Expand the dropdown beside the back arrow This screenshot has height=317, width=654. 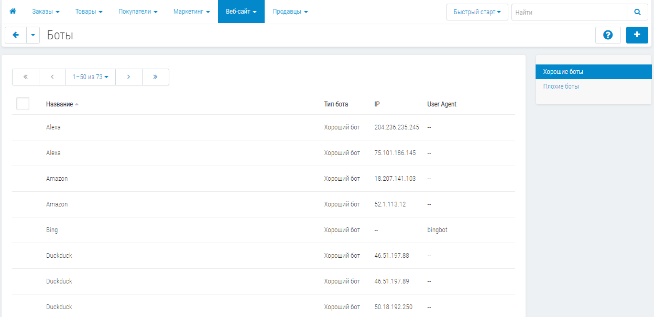pyautogui.click(x=33, y=35)
